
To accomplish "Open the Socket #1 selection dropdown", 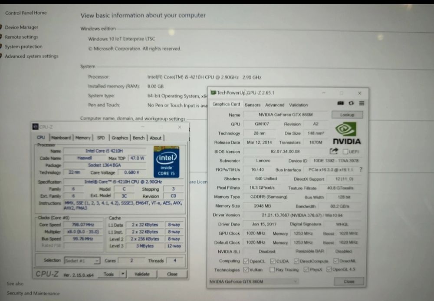I will (x=82, y=261).
